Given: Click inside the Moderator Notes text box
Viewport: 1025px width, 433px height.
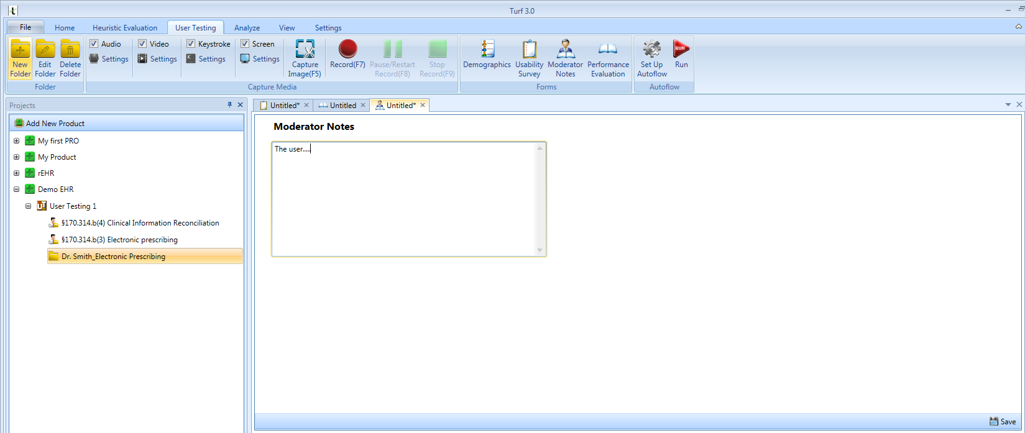Looking at the screenshot, I should pos(404,199).
